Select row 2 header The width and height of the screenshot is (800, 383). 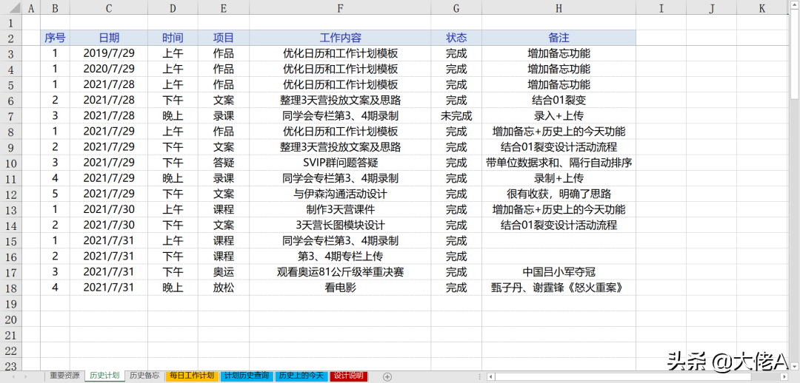(12, 38)
